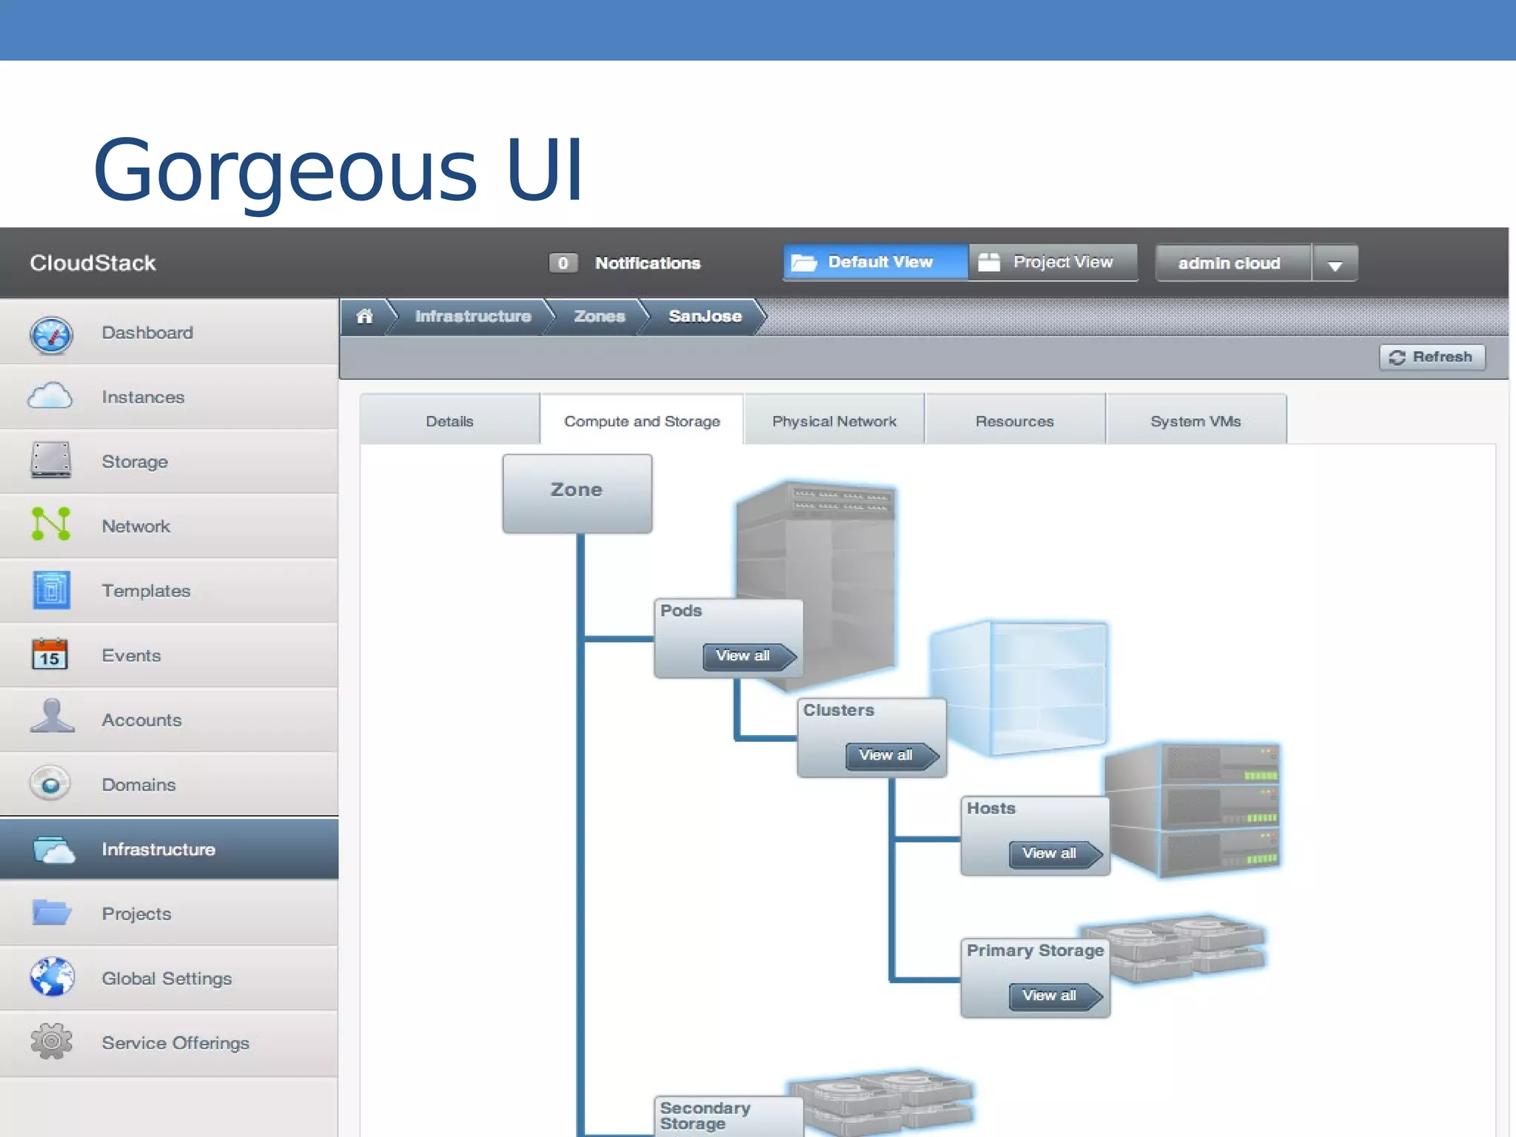The image size is (1516, 1137).
Task: Select Default View mode
Action: tap(876, 262)
